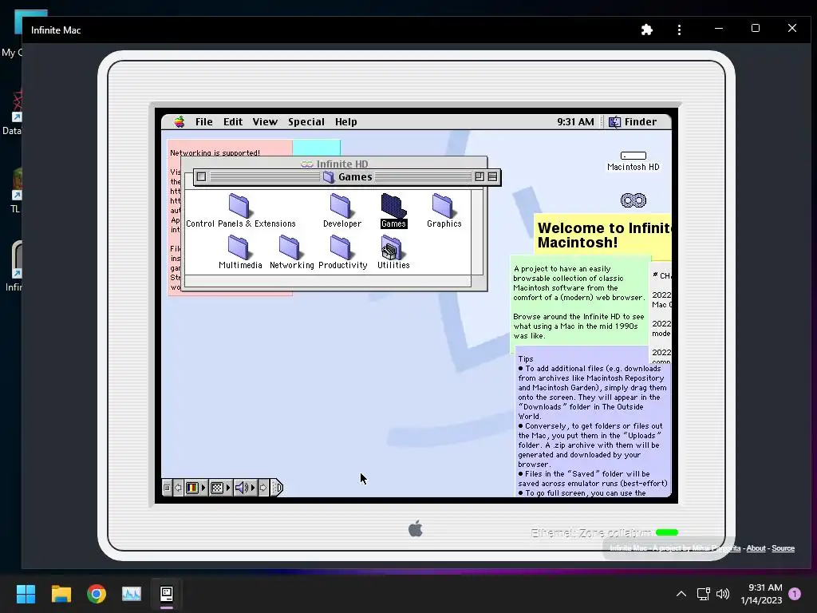Viewport: 817px width, 613px height.
Task: Click the Control Strip close box
Action: (x=167, y=488)
